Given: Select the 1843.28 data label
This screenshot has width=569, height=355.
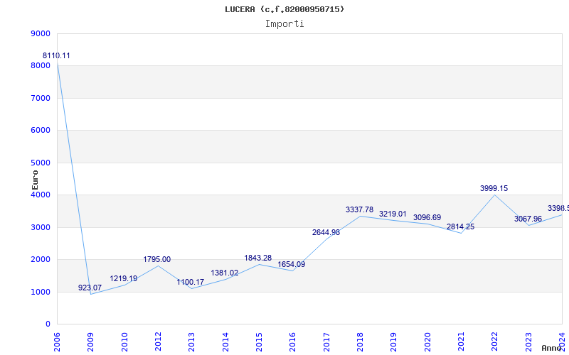Looking at the screenshot, I should click(x=258, y=258).
